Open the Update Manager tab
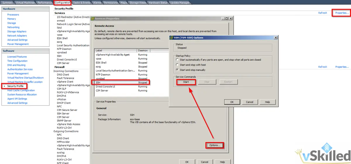The image size is (351, 164). (179, 3)
